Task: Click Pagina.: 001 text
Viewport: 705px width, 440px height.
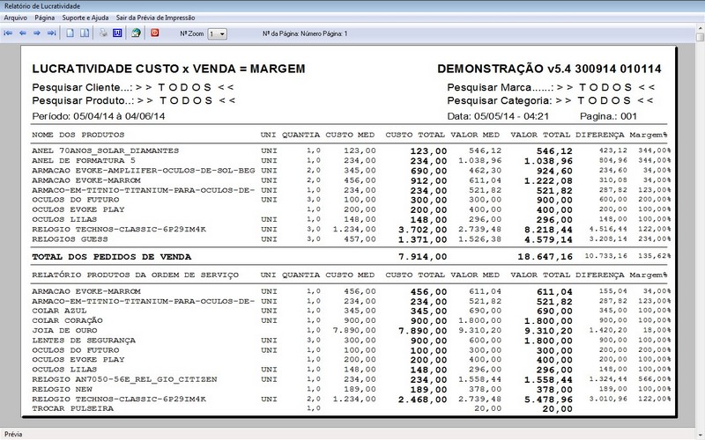Action: point(608,116)
